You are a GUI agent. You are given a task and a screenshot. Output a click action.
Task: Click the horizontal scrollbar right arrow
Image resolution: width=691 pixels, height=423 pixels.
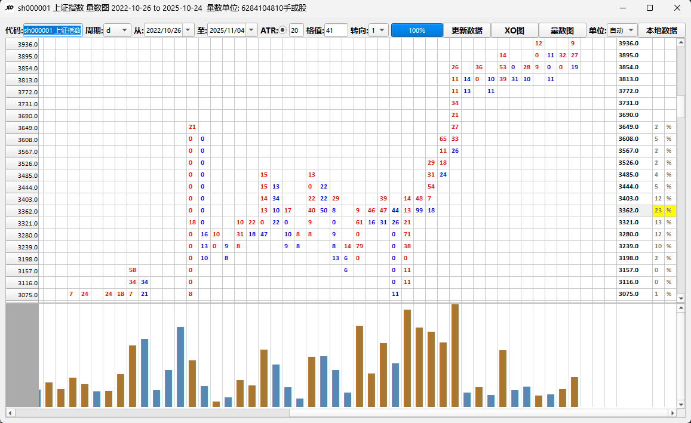tap(672, 413)
